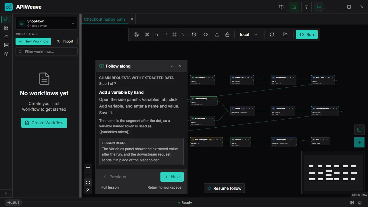Go to the Next lesson step

172,177
